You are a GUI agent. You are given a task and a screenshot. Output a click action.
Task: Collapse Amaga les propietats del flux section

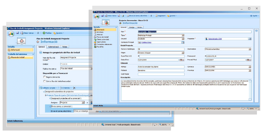tap(41, 53)
